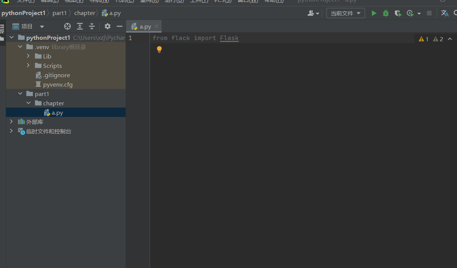
Task: Open dropdown arrow beside profiler icon
Action: coord(419,13)
